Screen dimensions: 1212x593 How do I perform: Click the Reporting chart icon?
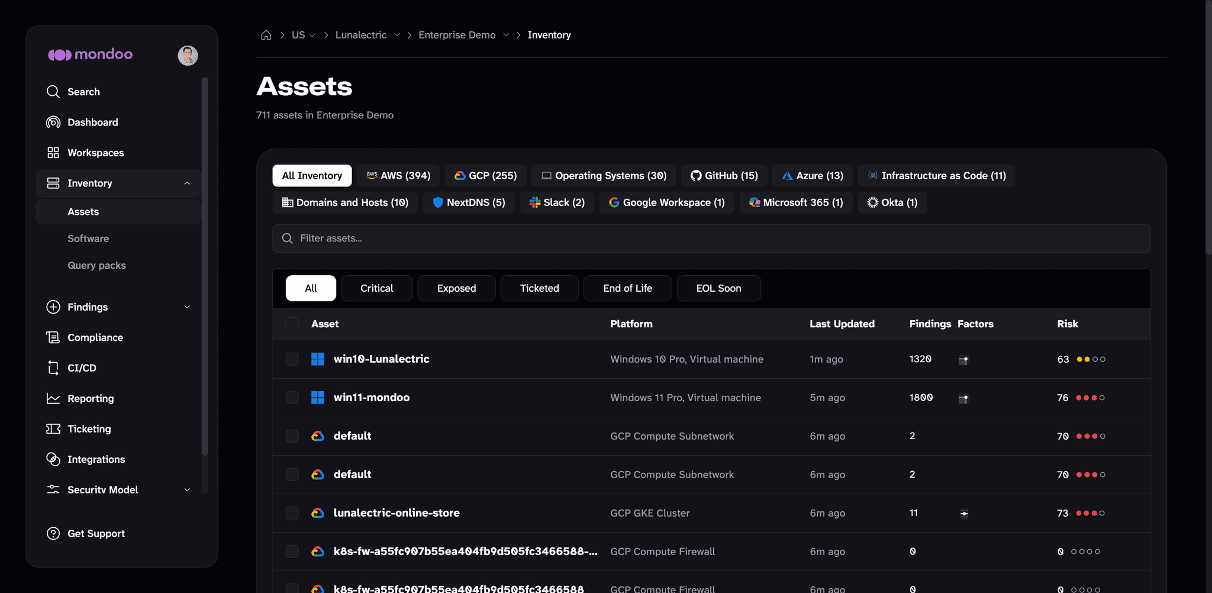tap(53, 398)
